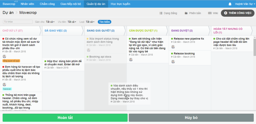256x124 pixels.
Task: Click the green Hoàn tất button
Action: coord(65,118)
